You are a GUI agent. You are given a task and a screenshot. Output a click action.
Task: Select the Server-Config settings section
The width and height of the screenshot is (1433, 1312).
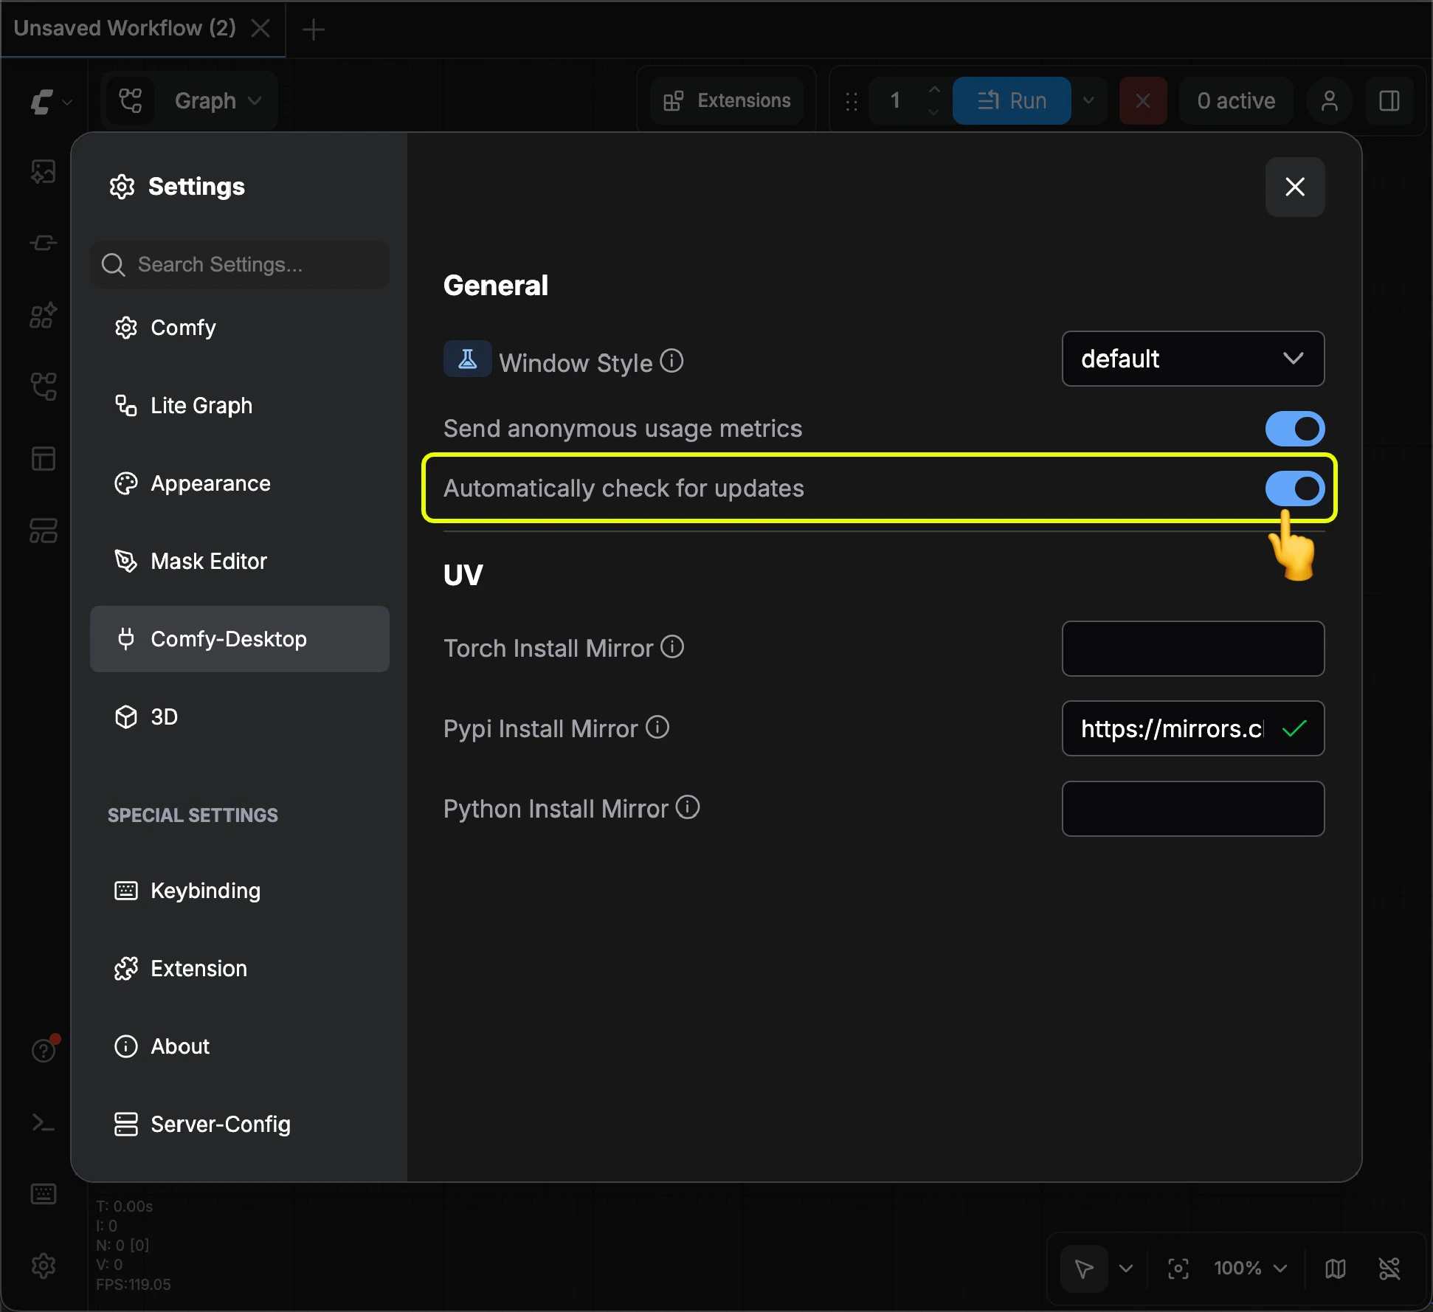pyautogui.click(x=221, y=1124)
